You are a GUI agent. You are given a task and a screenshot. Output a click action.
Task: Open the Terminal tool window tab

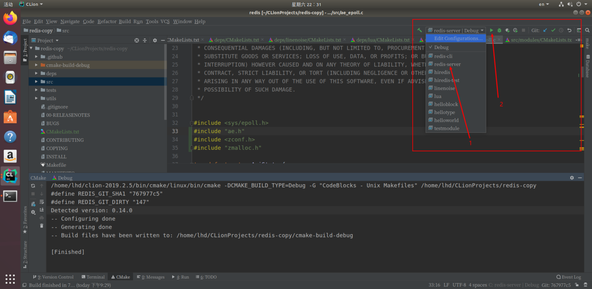92,277
